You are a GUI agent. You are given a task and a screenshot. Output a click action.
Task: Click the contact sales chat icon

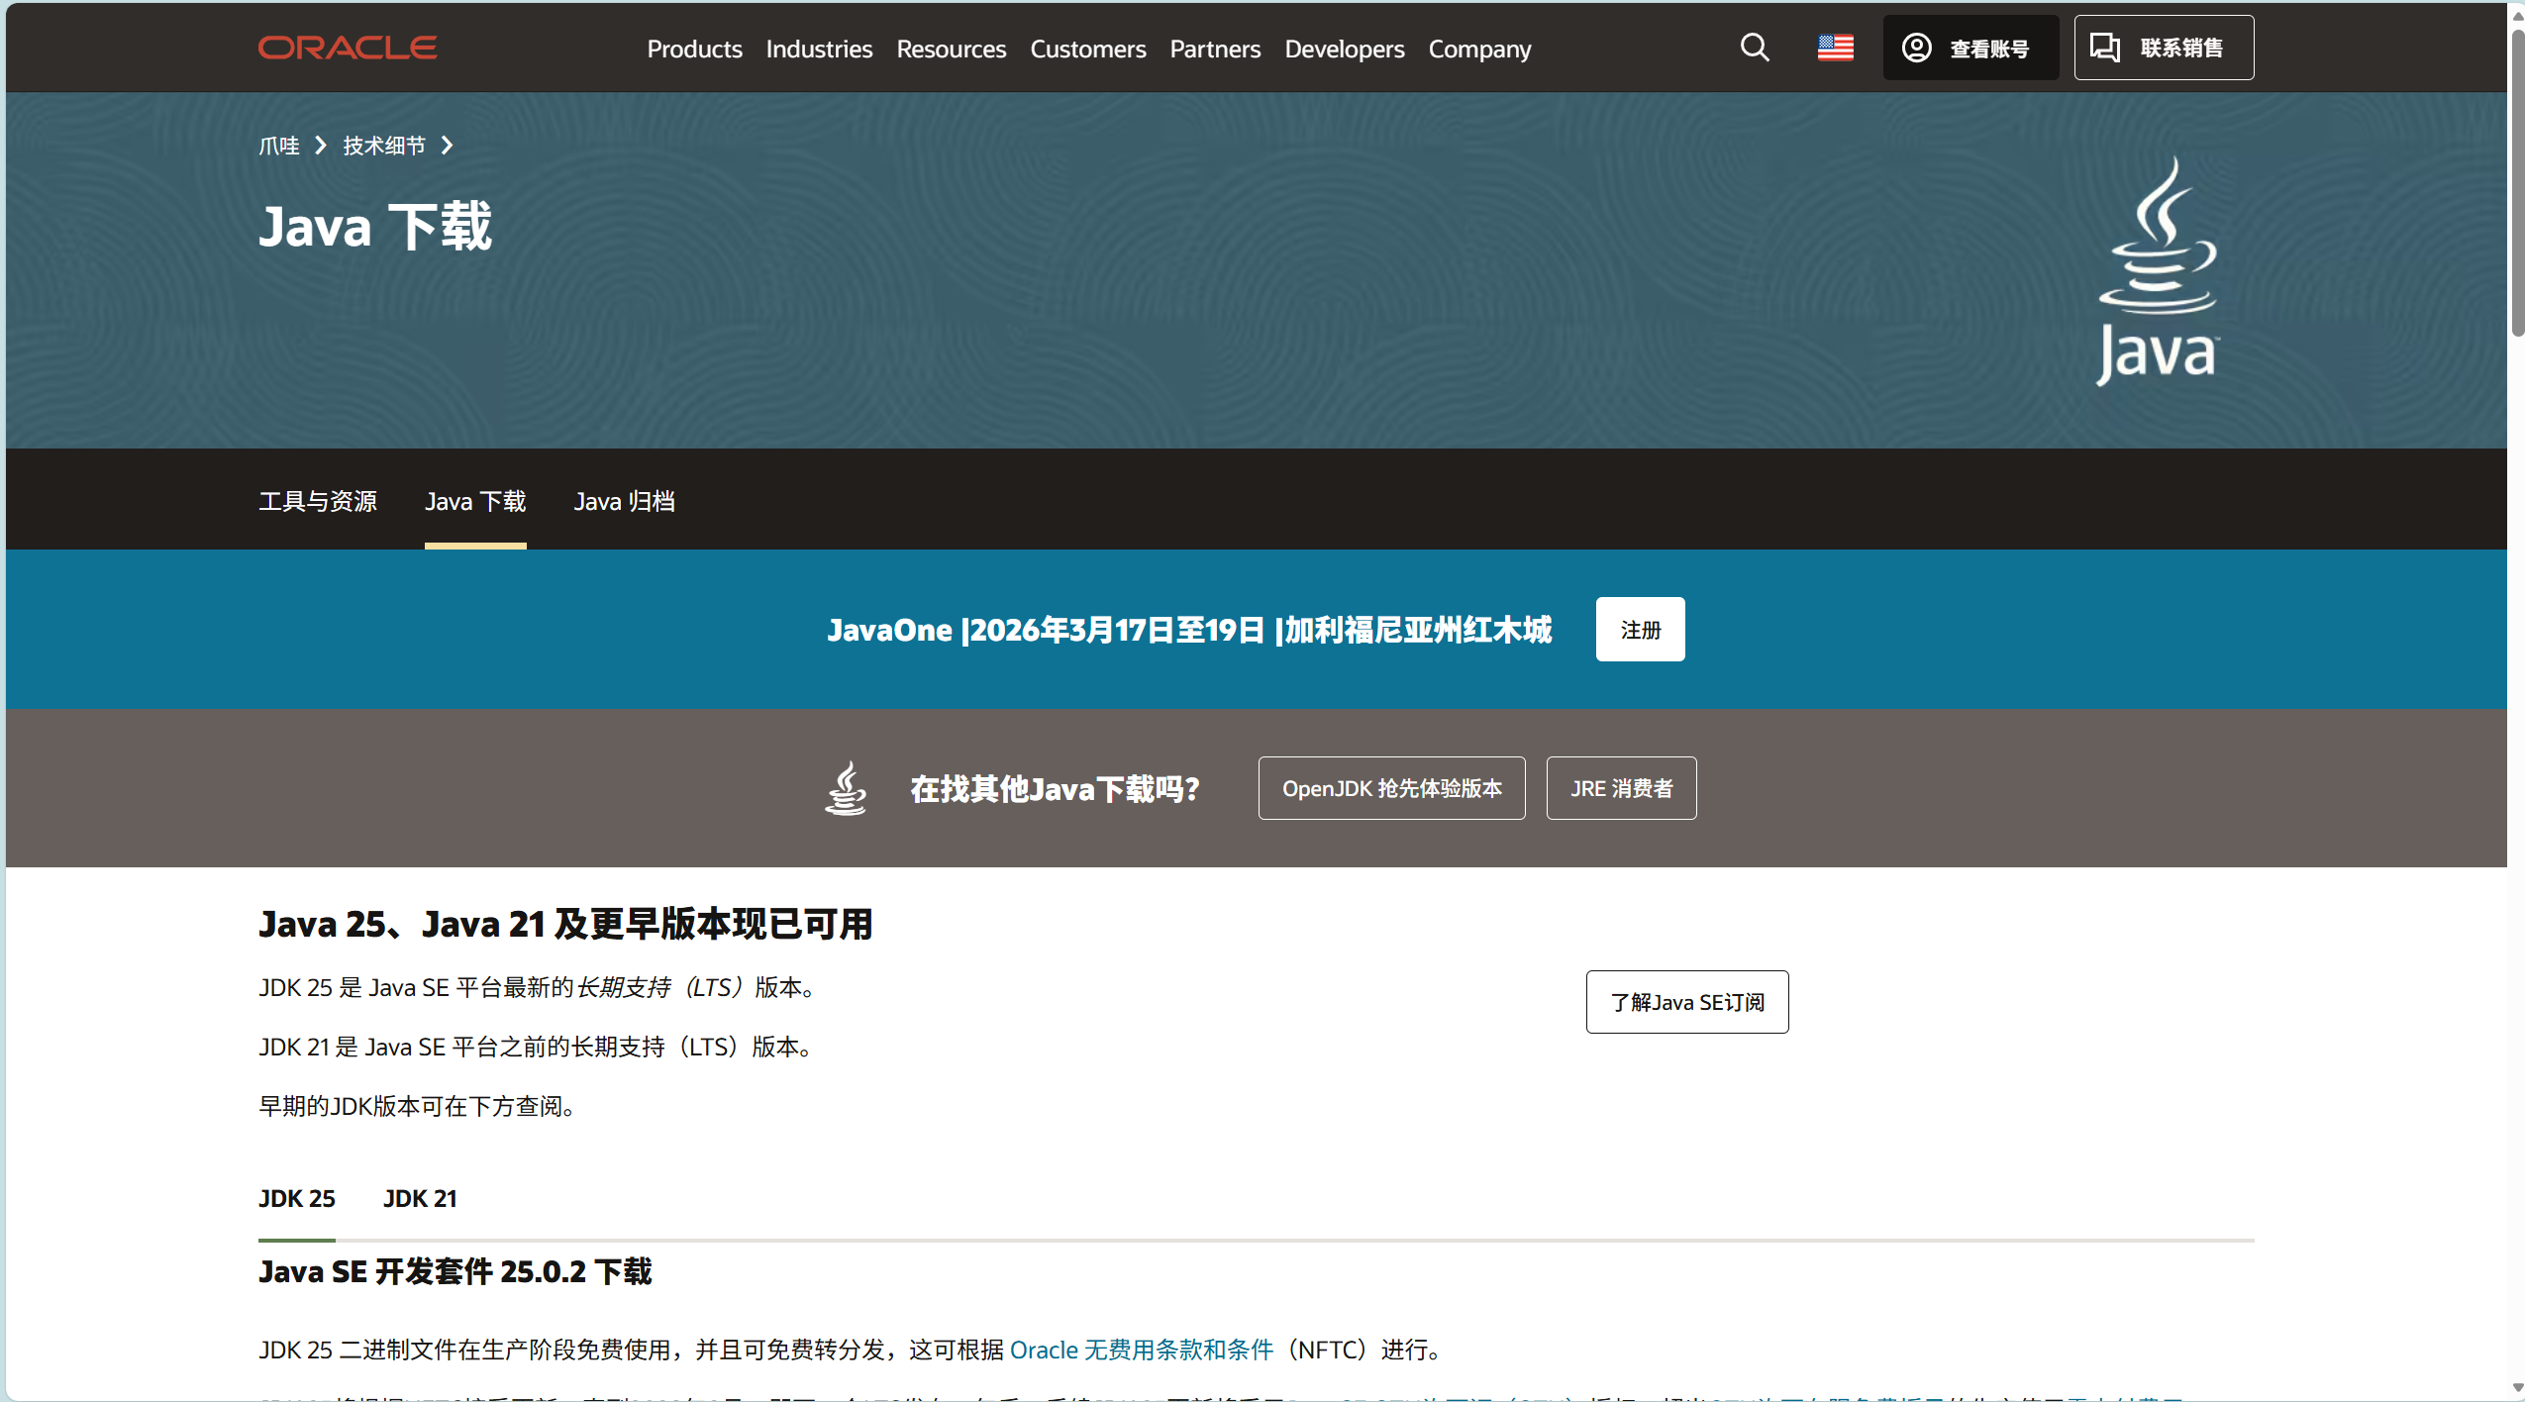click(2105, 48)
